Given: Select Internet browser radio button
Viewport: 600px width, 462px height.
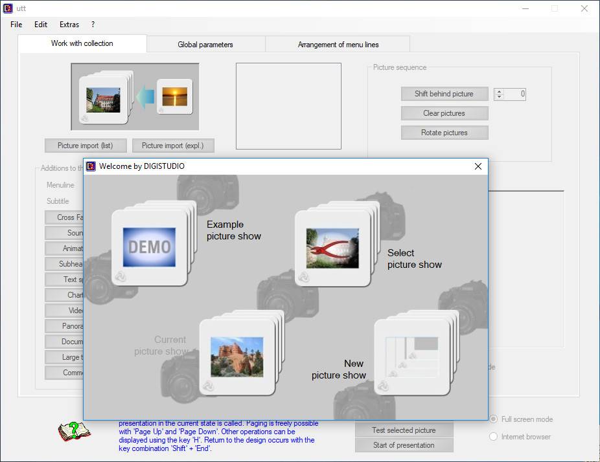Looking at the screenshot, I should pyautogui.click(x=494, y=436).
